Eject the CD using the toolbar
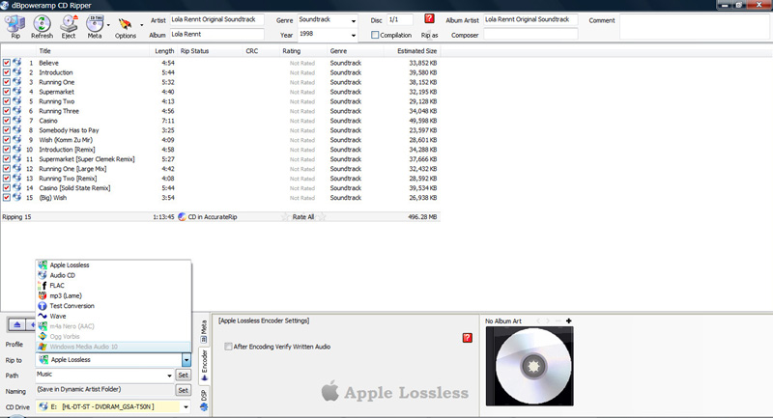Screen dimensions: 773x418 coord(69,25)
